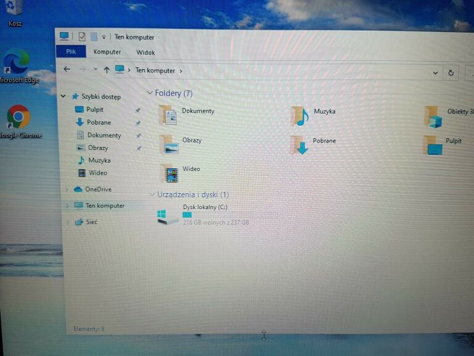
Task: Open the Plik menu tab
Action: coord(71,52)
